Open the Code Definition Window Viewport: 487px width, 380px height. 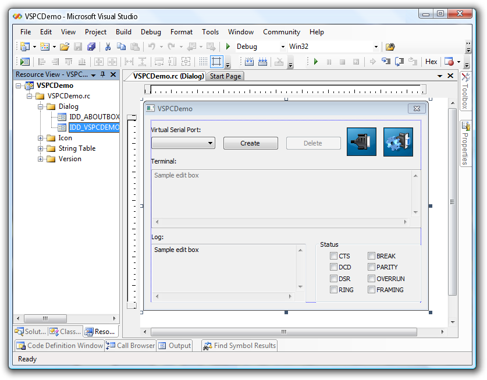[x=59, y=345]
